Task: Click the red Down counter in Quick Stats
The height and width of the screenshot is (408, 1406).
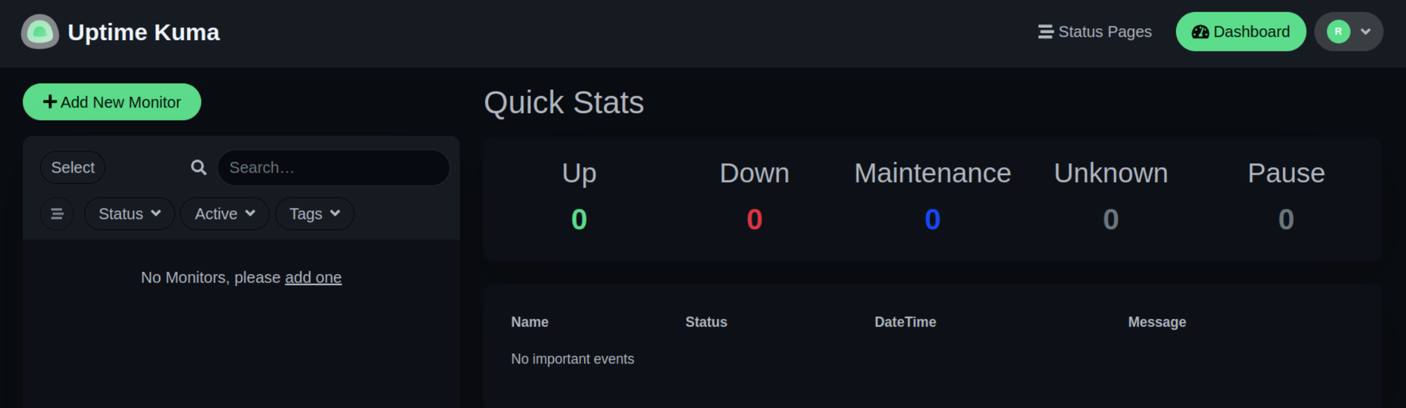Action: [x=754, y=219]
